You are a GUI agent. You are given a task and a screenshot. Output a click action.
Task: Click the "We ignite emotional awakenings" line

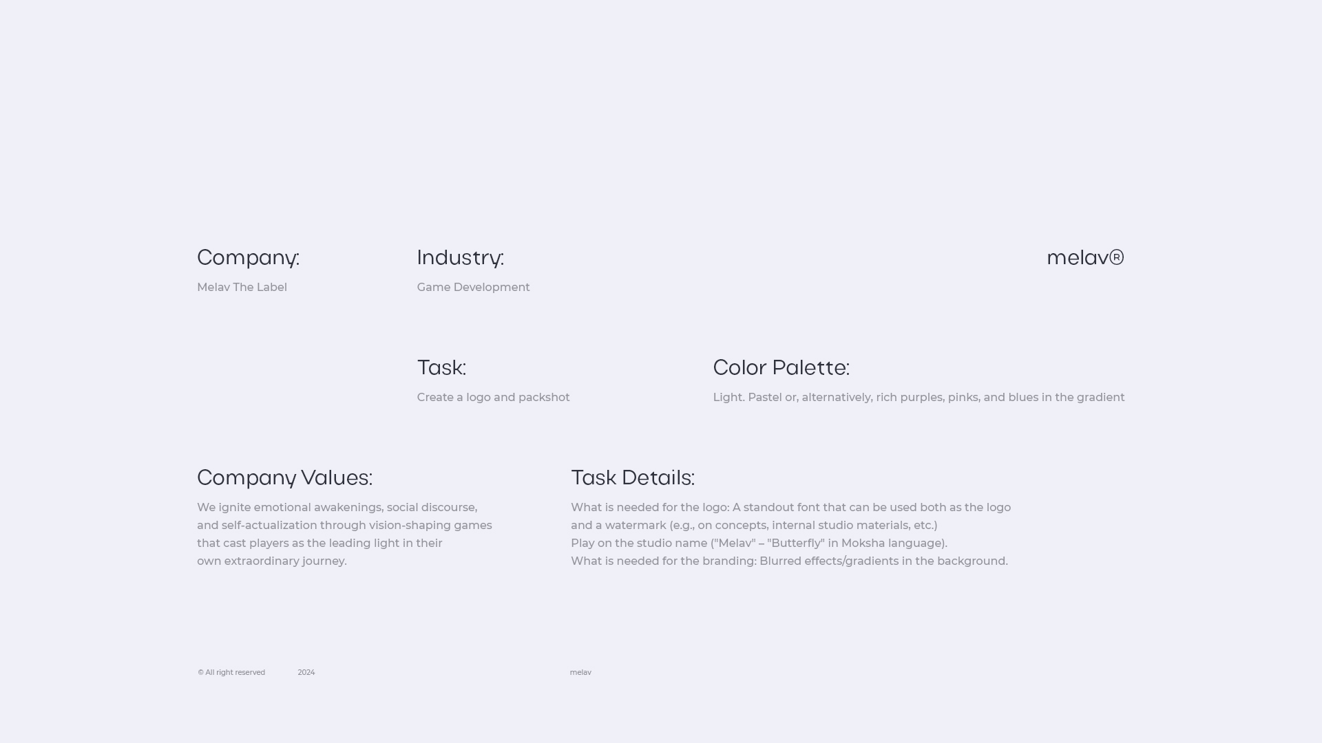pyautogui.click(x=337, y=508)
